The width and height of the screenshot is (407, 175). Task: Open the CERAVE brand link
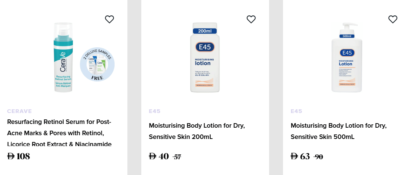coord(20,111)
